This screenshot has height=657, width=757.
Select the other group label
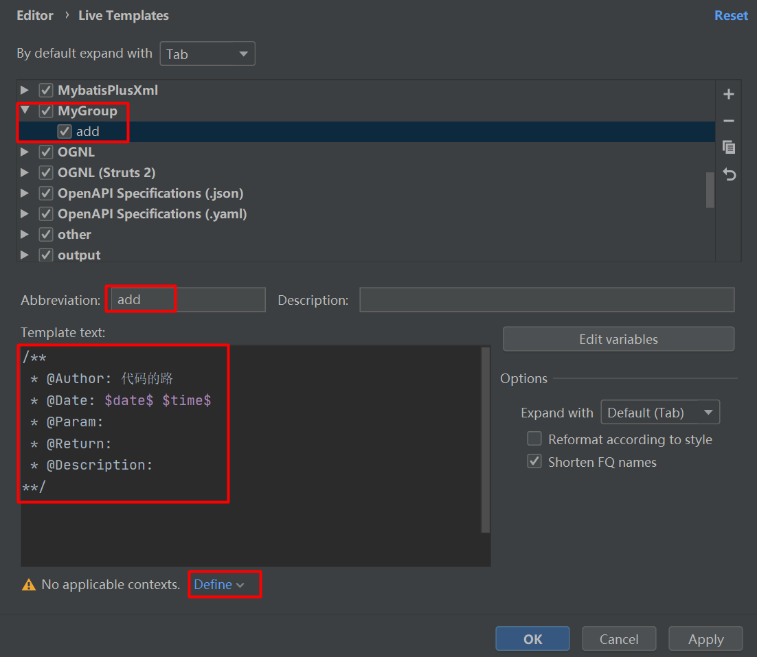(x=74, y=234)
